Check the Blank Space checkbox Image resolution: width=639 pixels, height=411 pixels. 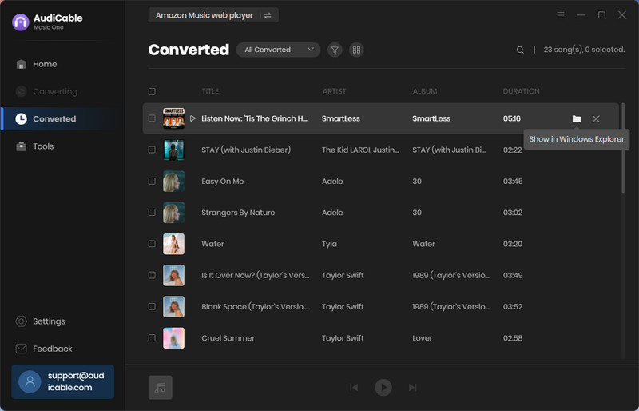pyautogui.click(x=152, y=306)
